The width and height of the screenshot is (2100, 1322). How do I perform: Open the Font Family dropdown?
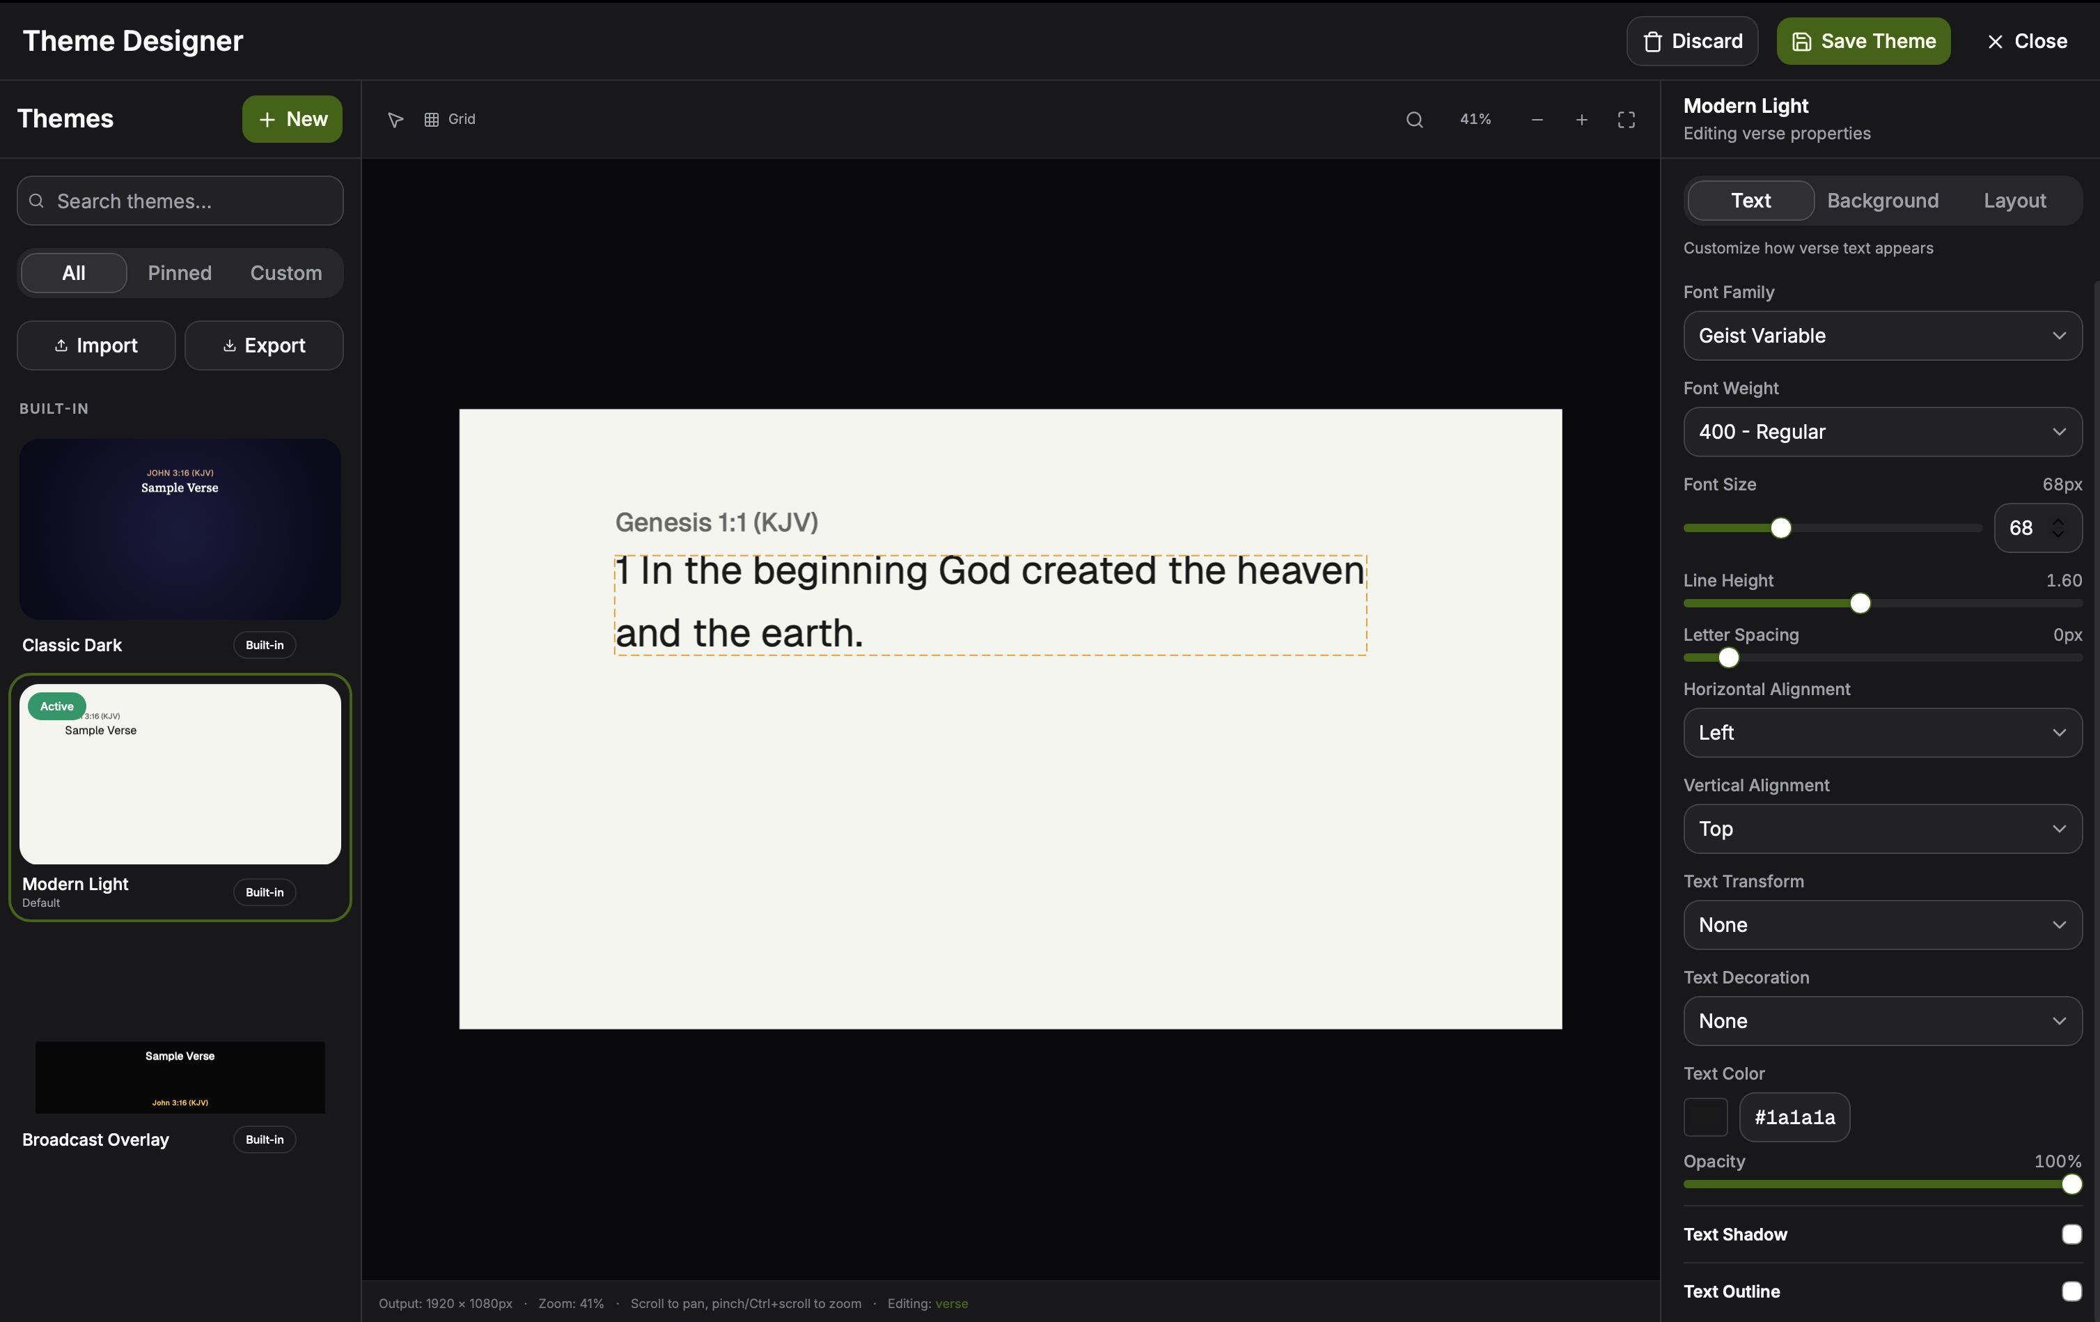(1883, 336)
